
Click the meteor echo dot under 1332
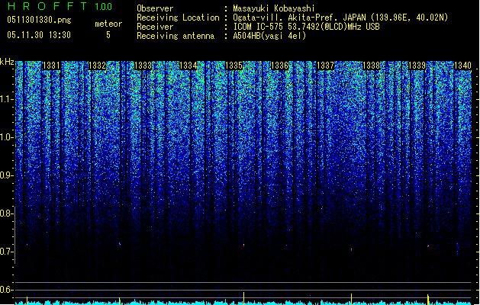(x=120, y=244)
